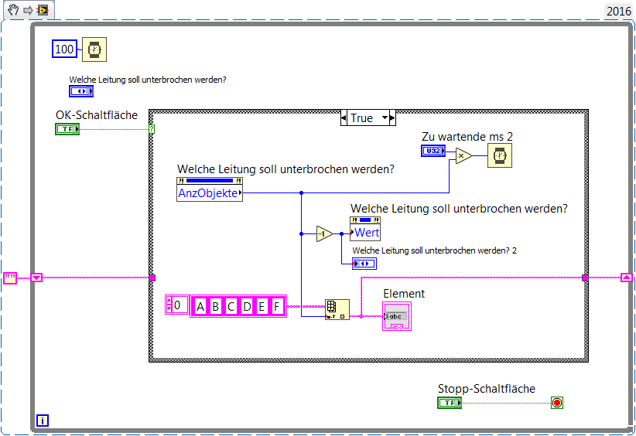Select the 'Zu wartende ms 2' U32 terminal
Image resolution: width=636 pixels, height=436 pixels.
(433, 151)
